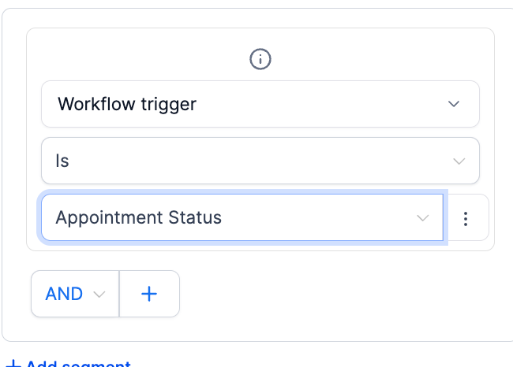Switch the AND logical operator selector

[x=75, y=294]
